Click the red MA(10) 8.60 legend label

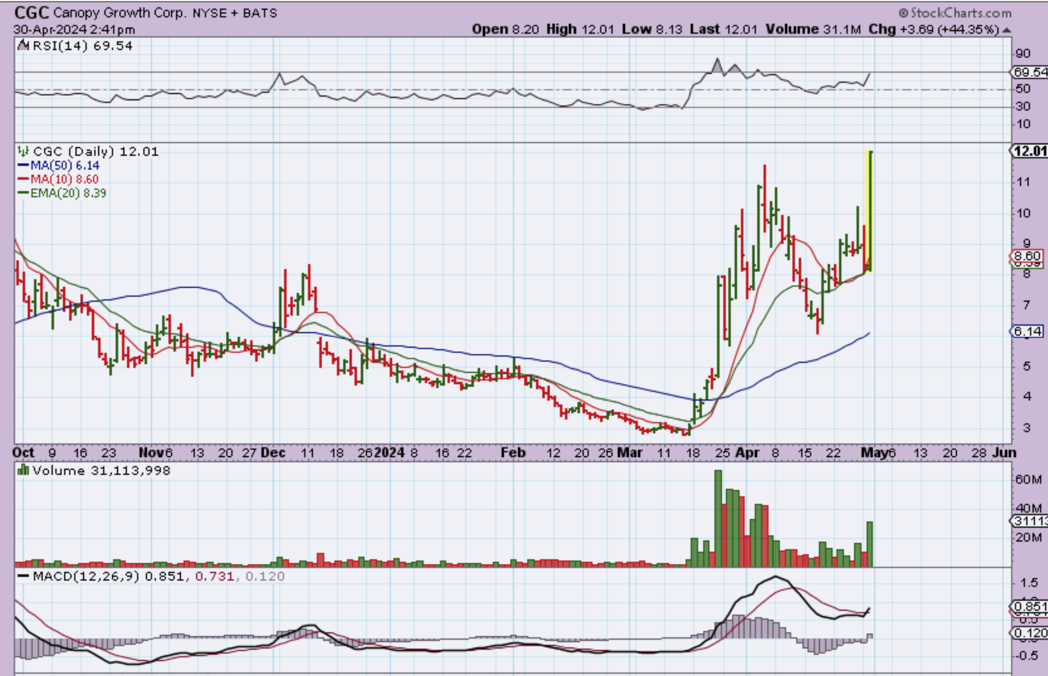(64, 179)
